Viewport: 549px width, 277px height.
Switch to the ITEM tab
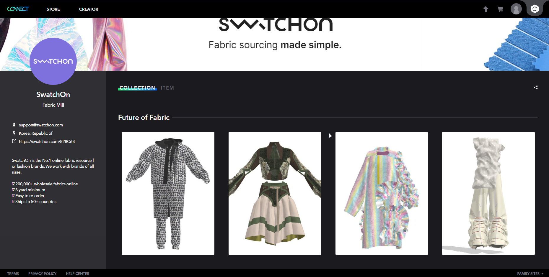point(167,88)
